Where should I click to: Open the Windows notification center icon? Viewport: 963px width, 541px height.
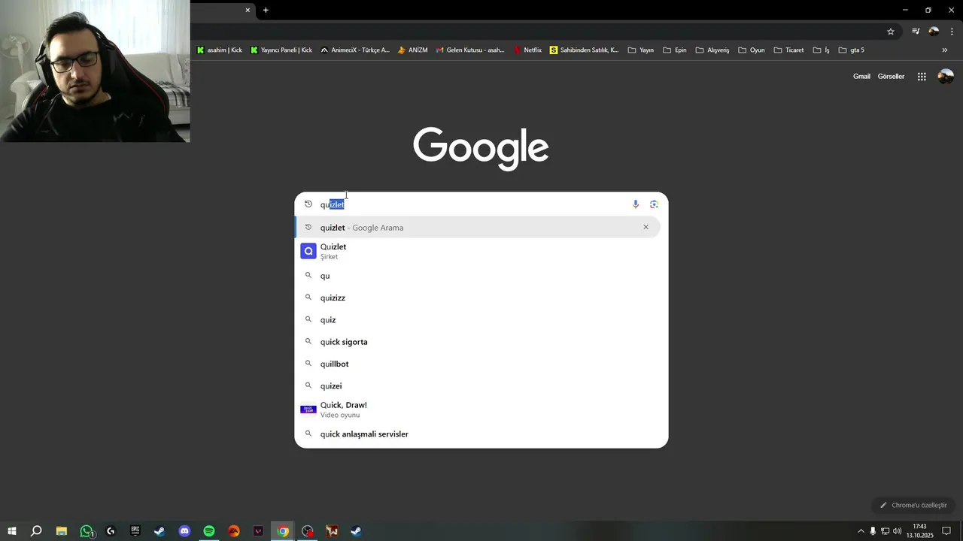pyautogui.click(x=946, y=531)
